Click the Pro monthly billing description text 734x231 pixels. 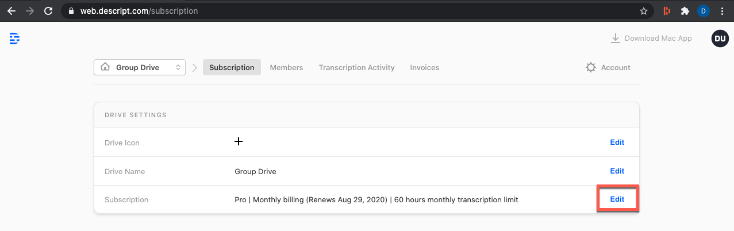376,200
